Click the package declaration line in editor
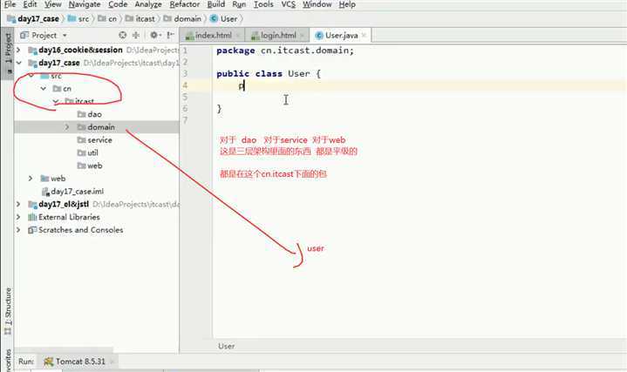Screen dimensions: 627x372 click(285, 51)
